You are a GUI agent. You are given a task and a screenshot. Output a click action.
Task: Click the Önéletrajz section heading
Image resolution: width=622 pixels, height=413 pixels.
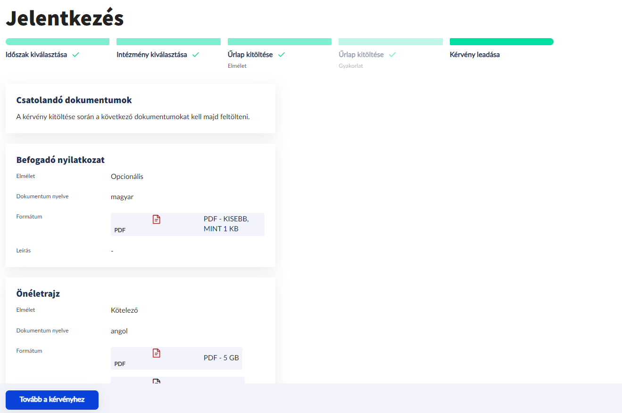[38, 293]
